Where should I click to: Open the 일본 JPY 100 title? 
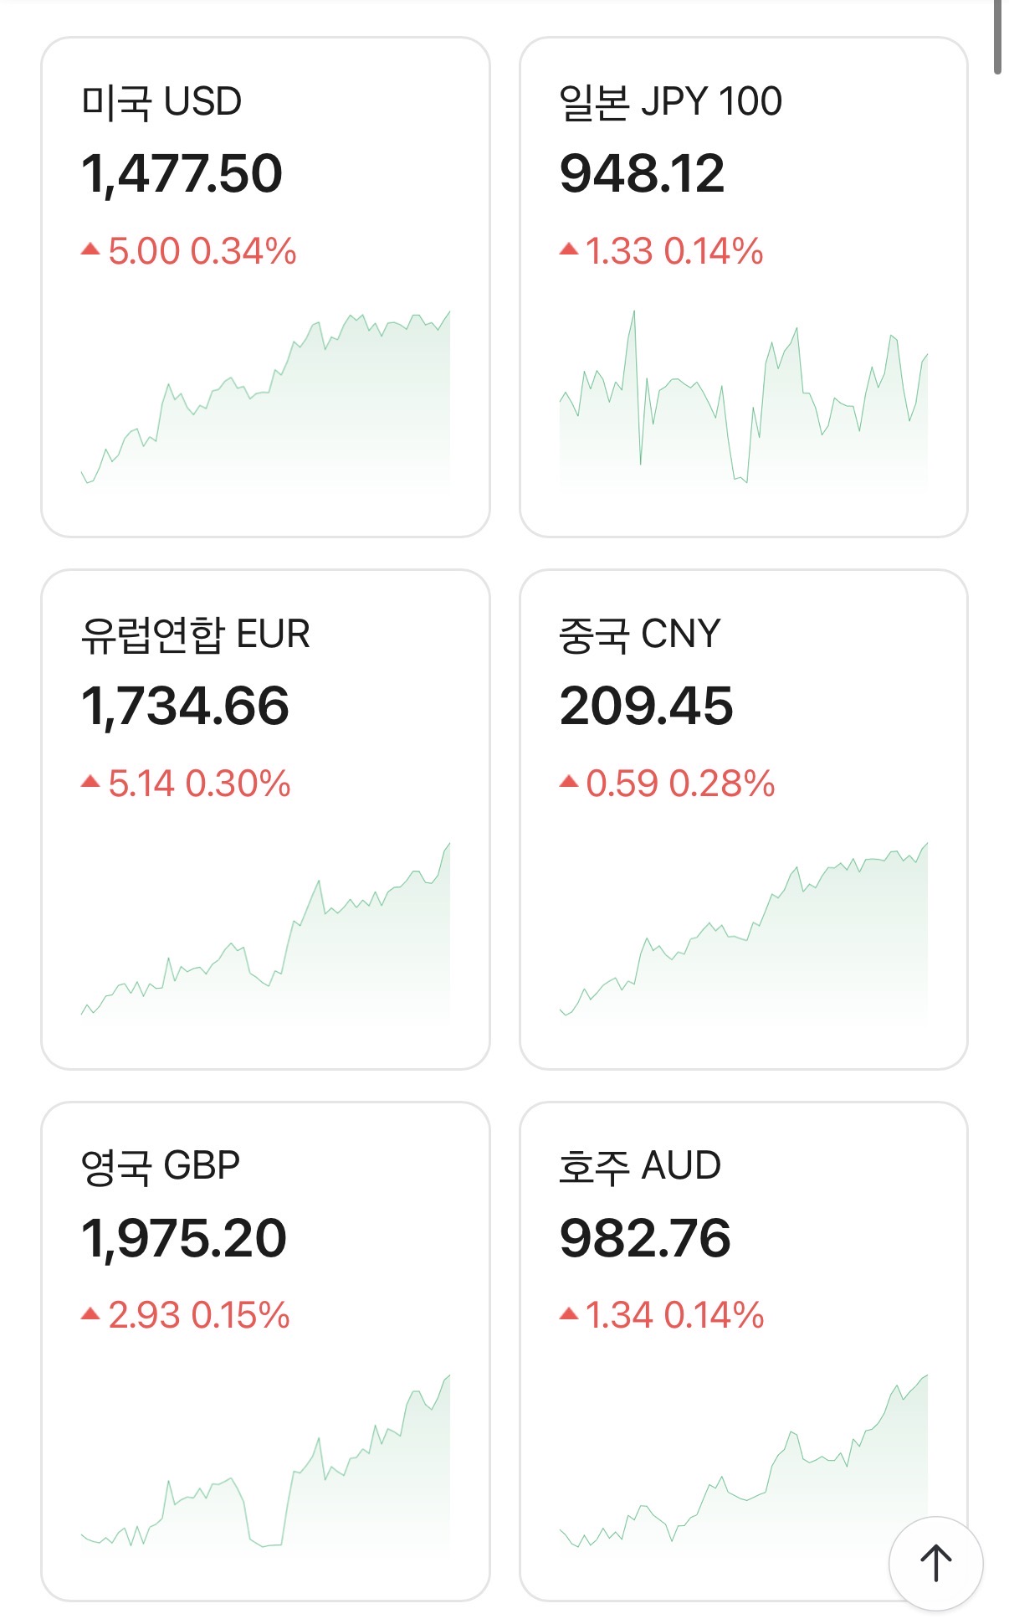670,102
